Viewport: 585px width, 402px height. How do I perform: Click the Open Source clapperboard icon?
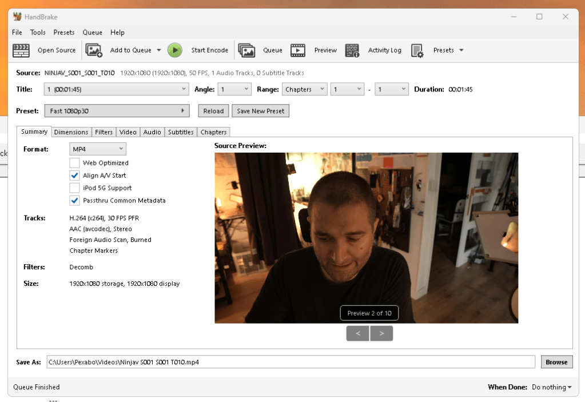click(x=21, y=50)
